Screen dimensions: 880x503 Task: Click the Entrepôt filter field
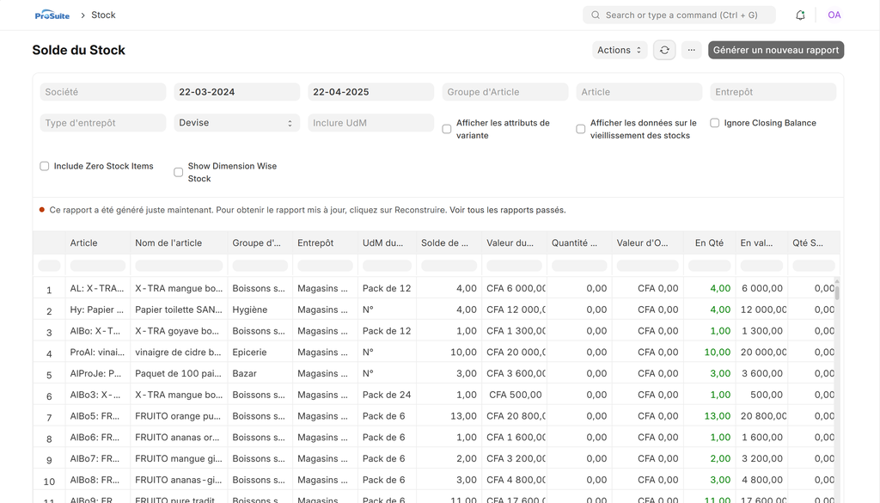773,92
